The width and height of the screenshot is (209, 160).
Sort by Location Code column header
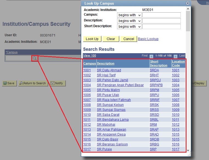tap(178, 63)
